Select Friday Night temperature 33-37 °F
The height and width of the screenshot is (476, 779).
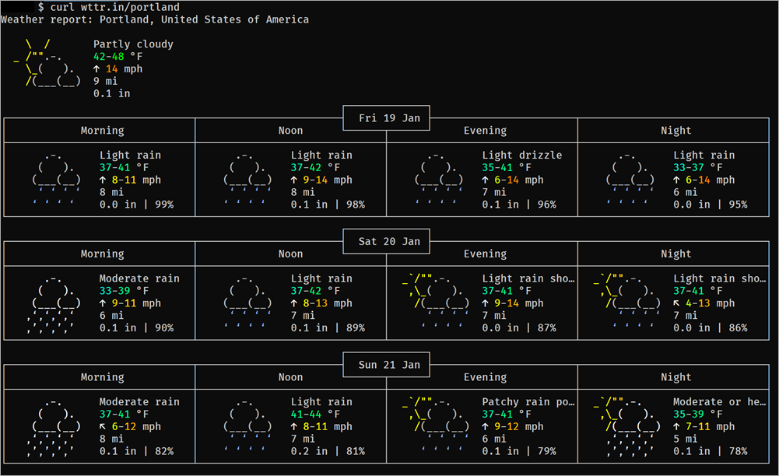pyautogui.click(x=697, y=168)
